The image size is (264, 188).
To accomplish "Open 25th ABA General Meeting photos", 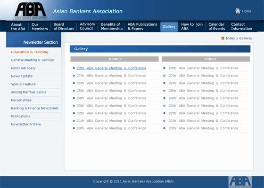I will (x=111, y=91).
